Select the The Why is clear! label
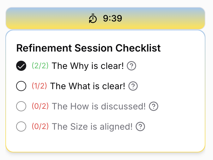The width and height of the screenshot is (213, 160). 88,66
